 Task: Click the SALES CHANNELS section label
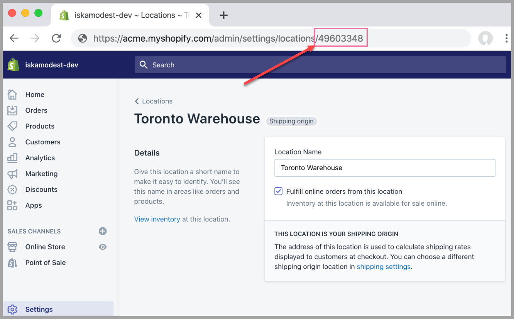(x=34, y=231)
